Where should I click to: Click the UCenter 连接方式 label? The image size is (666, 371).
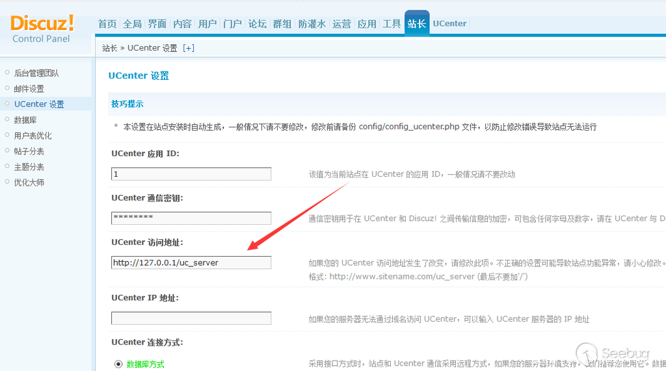pyautogui.click(x=147, y=342)
